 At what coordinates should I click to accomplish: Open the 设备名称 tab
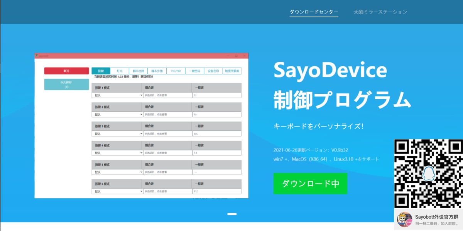[213, 71]
